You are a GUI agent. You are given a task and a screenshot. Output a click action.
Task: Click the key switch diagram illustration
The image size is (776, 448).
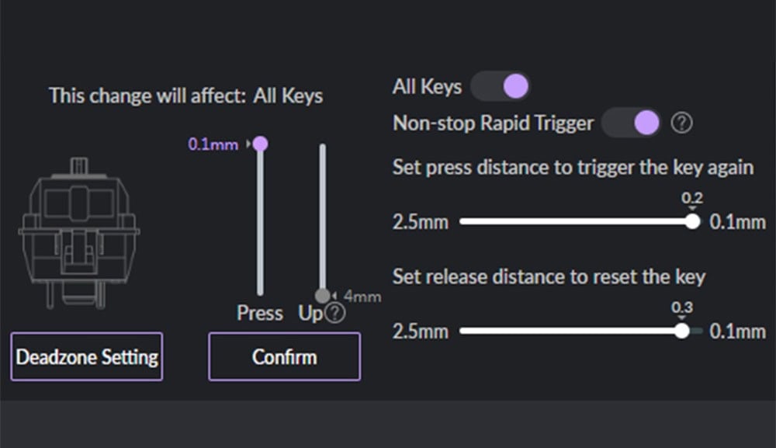pyautogui.click(x=79, y=233)
